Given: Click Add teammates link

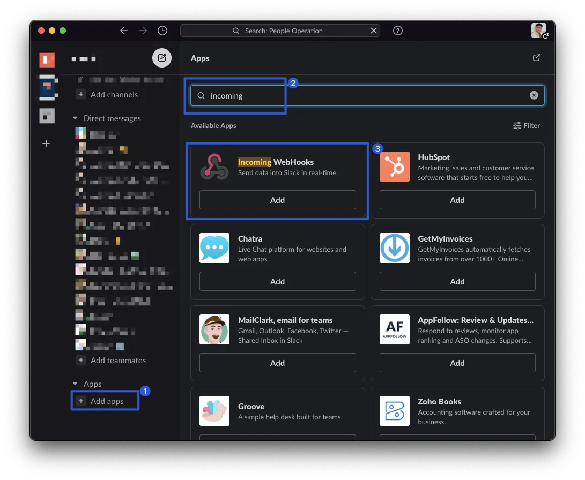Looking at the screenshot, I should tap(118, 361).
